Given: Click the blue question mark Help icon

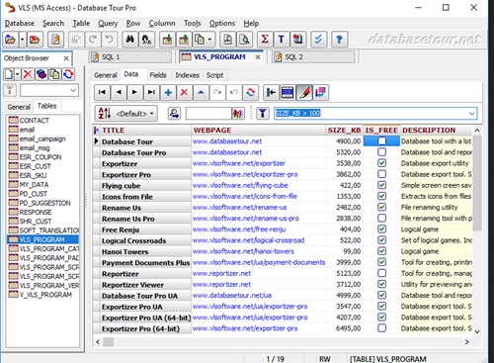Looking at the screenshot, I should pyautogui.click(x=339, y=40).
